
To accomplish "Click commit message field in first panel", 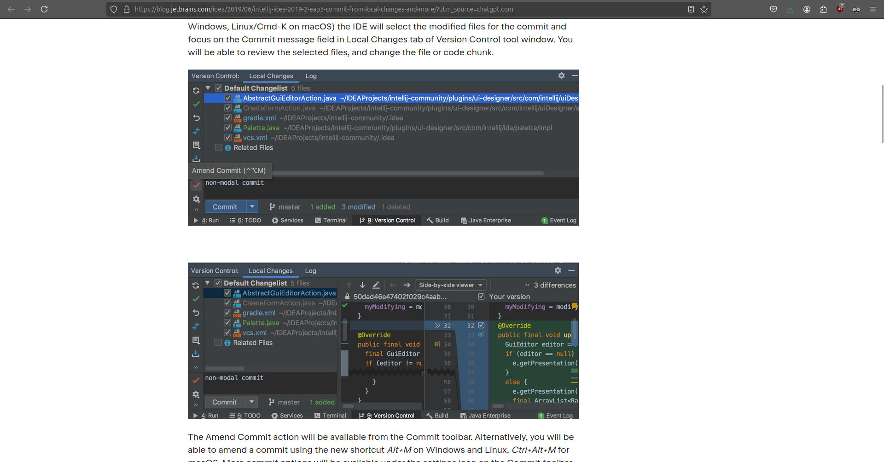I will [x=391, y=188].
